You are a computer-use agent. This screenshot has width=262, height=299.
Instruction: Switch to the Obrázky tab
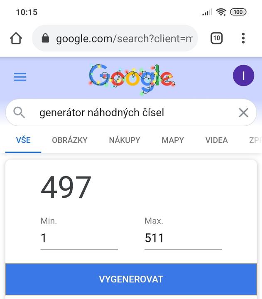(x=70, y=140)
